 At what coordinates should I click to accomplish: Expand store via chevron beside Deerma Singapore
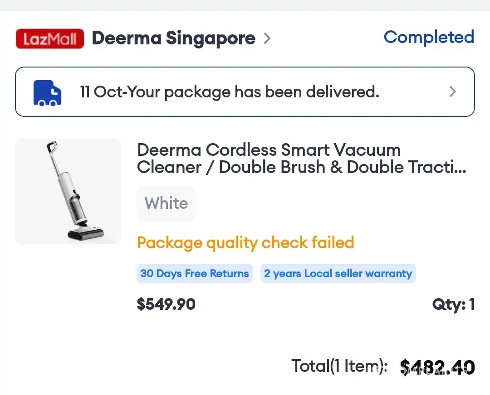[x=267, y=39]
